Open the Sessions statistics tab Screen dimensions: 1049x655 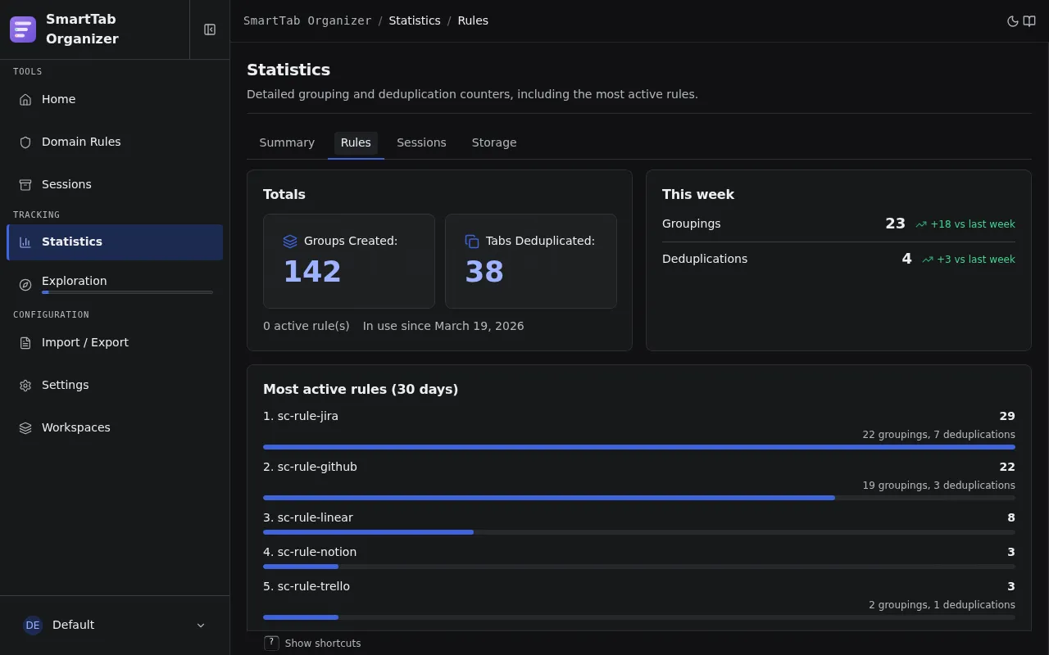(x=421, y=142)
